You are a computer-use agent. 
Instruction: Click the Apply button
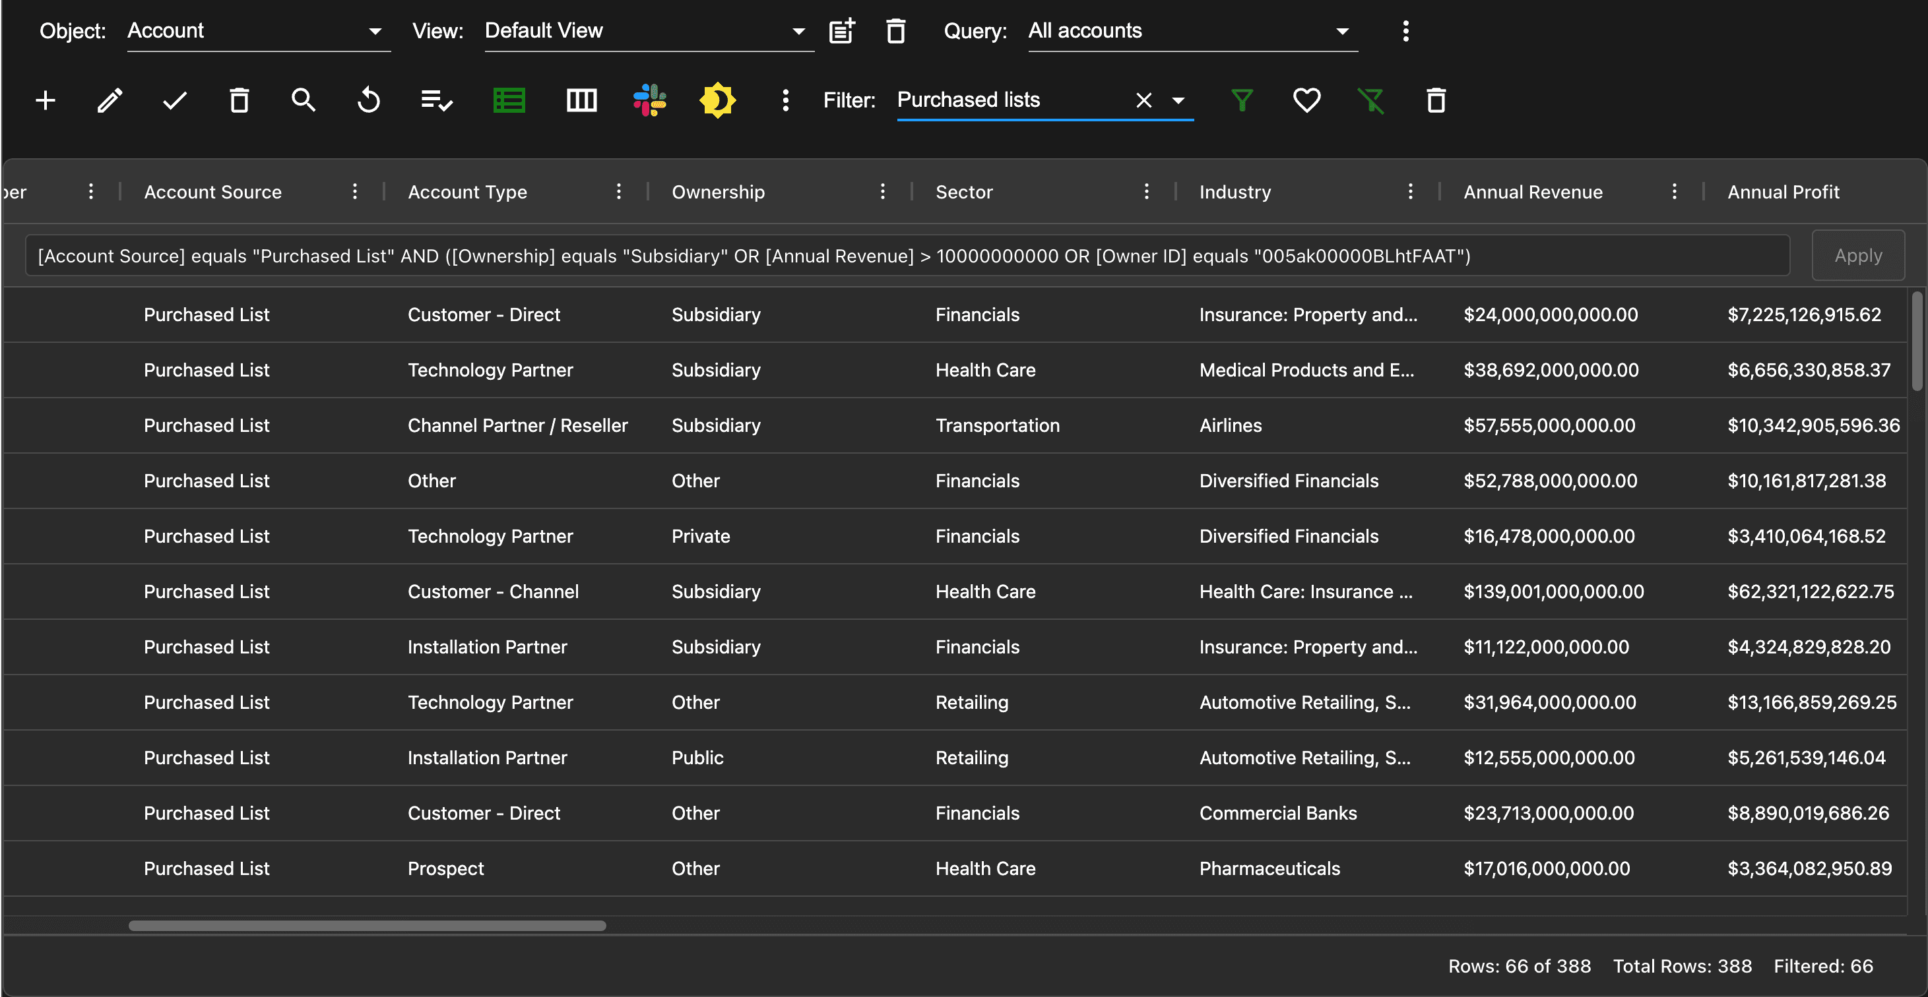[1857, 256]
